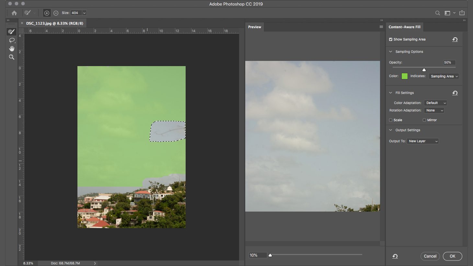Enable the Mirror checkbox
The height and width of the screenshot is (266, 473).
(x=424, y=120)
